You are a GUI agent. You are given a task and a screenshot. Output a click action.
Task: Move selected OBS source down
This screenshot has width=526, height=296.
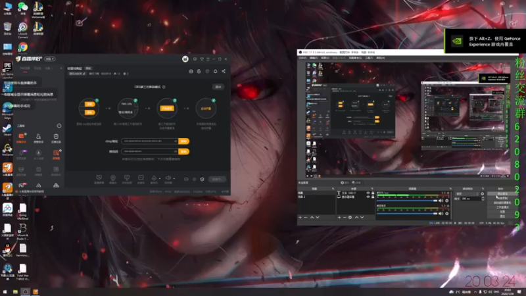[362, 218]
